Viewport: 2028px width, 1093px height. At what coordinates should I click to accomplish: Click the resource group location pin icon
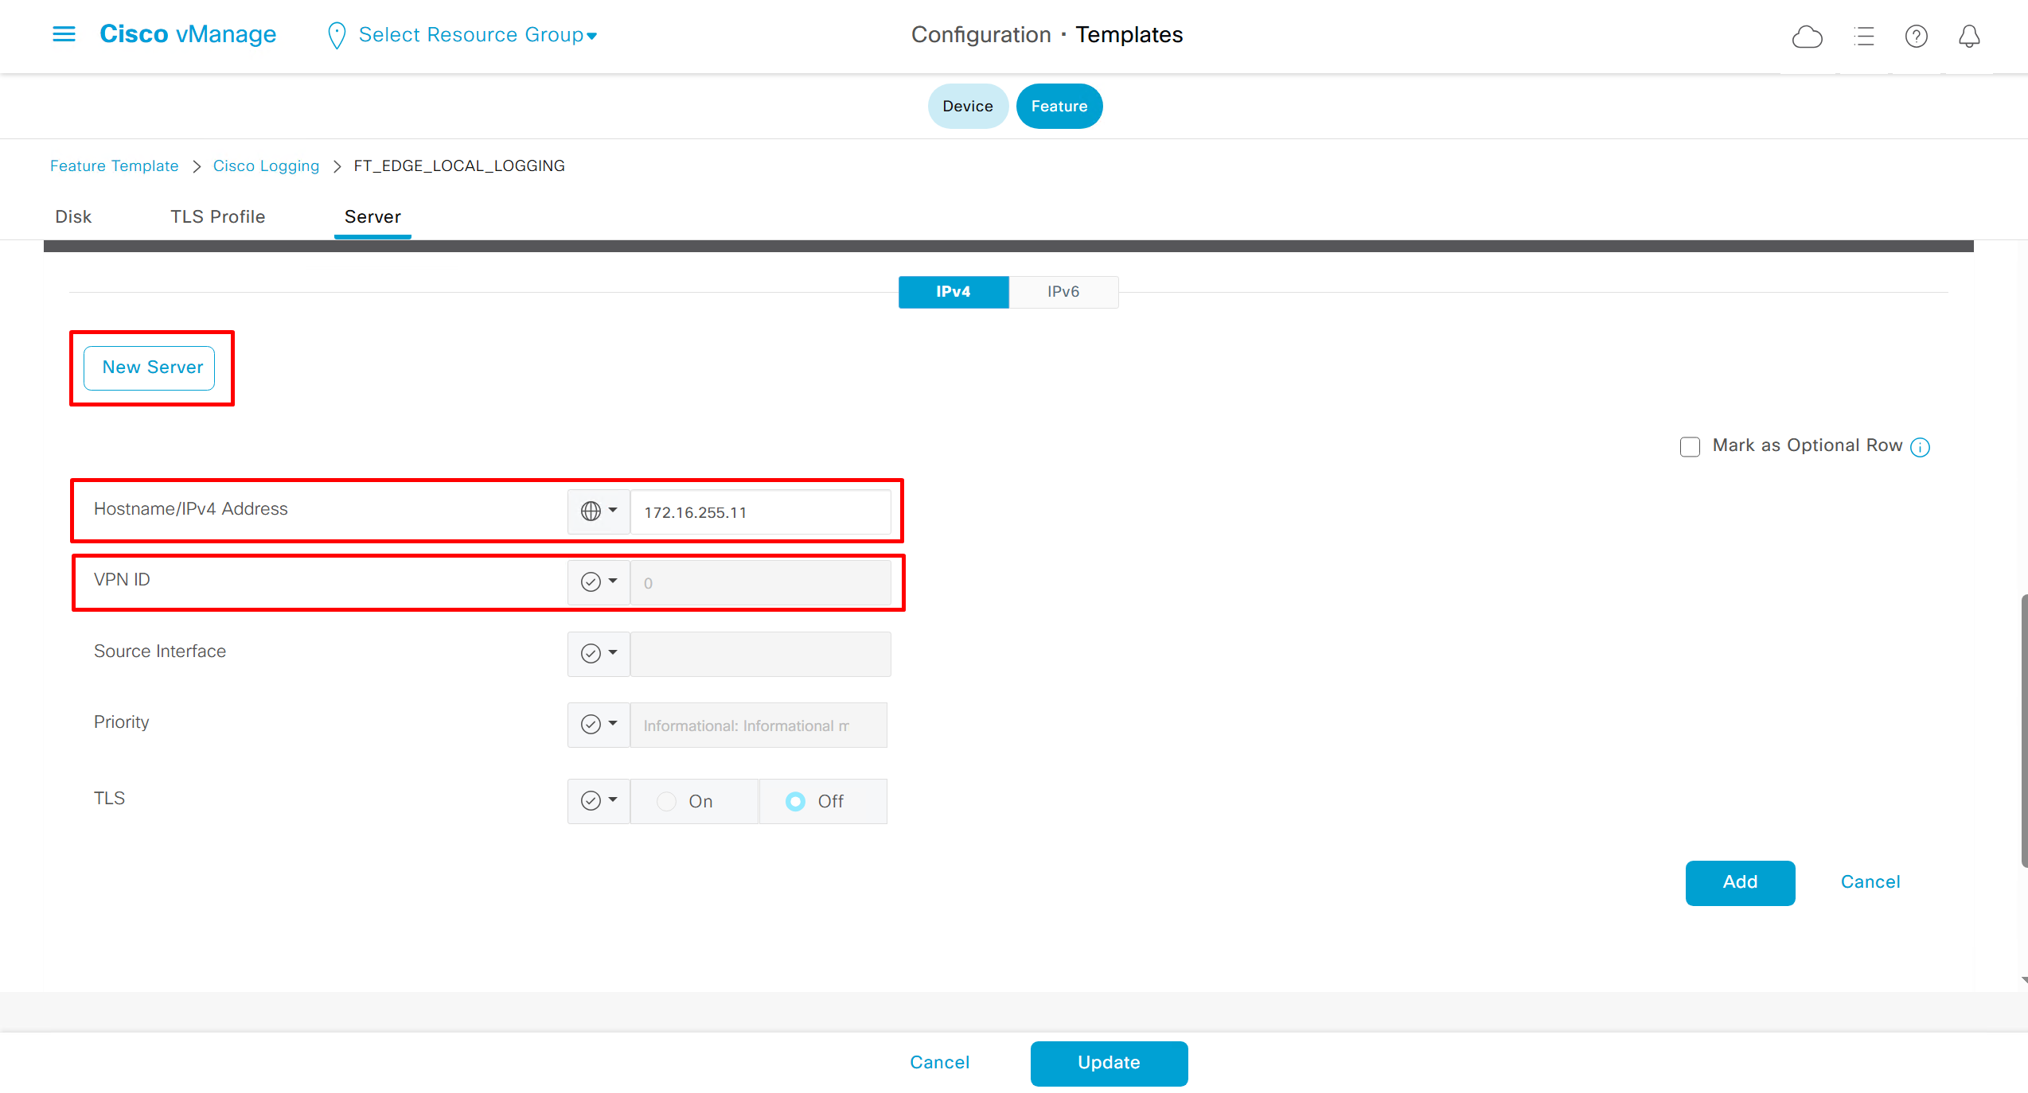(x=337, y=36)
